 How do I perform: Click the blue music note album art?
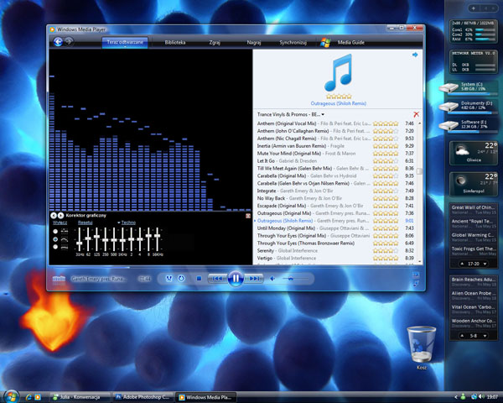tap(339, 73)
